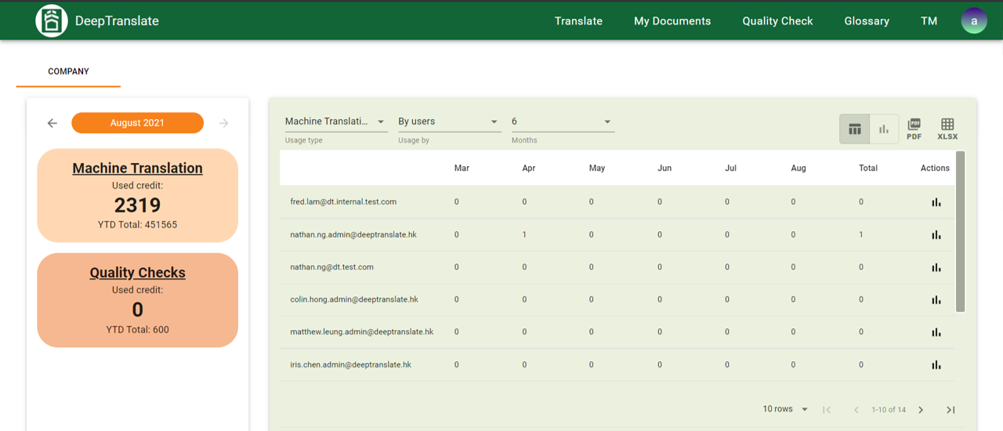Jump to first page of table

tap(827, 410)
